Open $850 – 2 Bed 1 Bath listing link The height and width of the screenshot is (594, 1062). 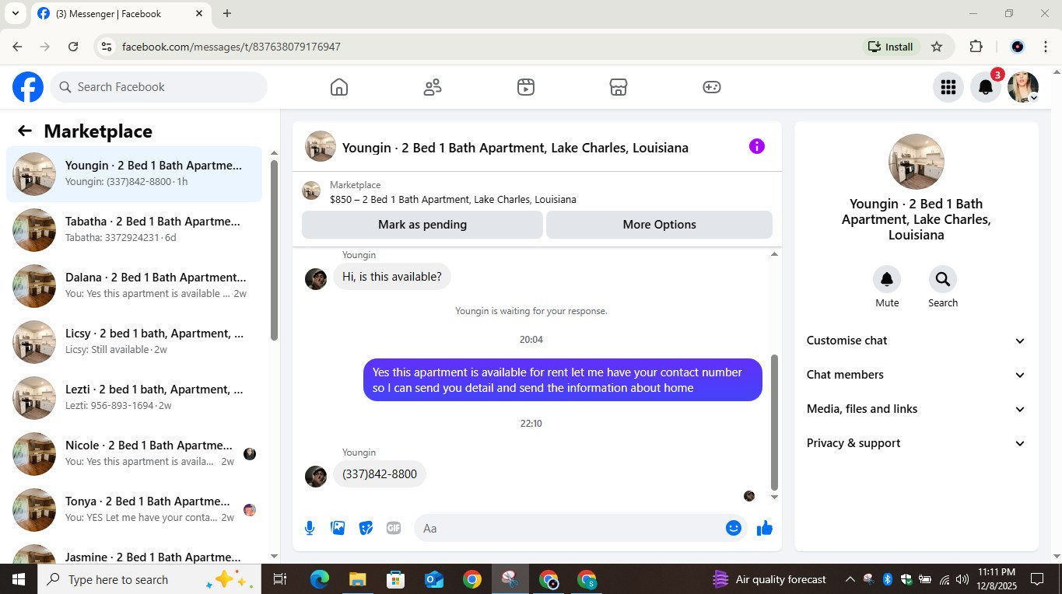pyautogui.click(x=453, y=199)
